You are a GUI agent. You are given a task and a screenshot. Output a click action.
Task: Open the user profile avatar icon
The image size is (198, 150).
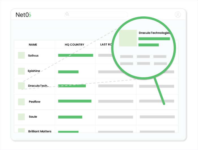[x=178, y=14]
